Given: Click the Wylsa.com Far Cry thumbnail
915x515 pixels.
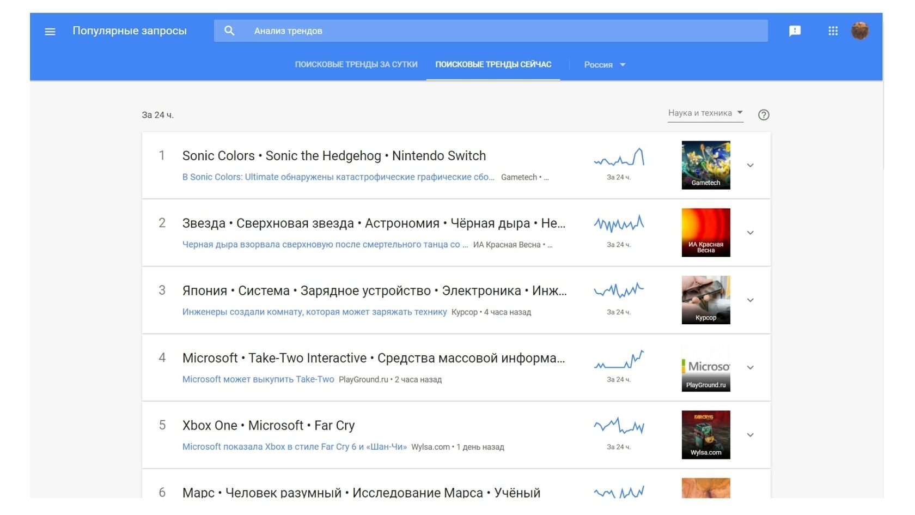Looking at the screenshot, I should [706, 435].
